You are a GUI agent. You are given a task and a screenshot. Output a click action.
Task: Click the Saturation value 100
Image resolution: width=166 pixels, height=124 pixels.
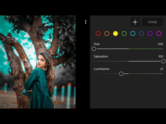[161, 56]
